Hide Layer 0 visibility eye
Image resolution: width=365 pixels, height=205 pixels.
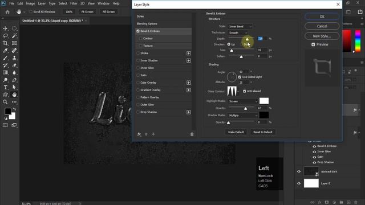299,183
